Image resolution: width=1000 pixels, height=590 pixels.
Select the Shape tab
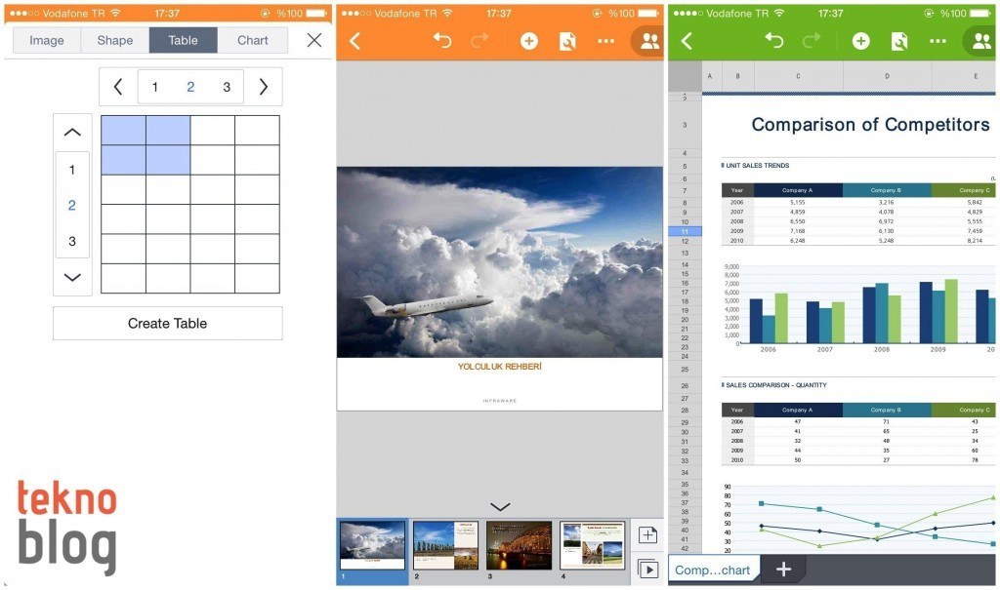(114, 40)
